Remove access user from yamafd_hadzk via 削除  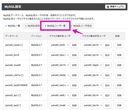(74, 45)
